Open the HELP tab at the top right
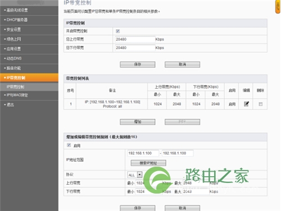 [278, 7]
